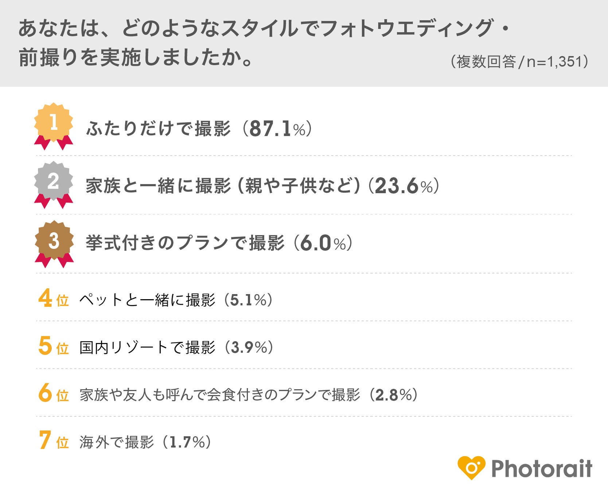Click the ペットと一緒に撮影 entry text
This screenshot has width=608, height=492.
[x=148, y=300]
